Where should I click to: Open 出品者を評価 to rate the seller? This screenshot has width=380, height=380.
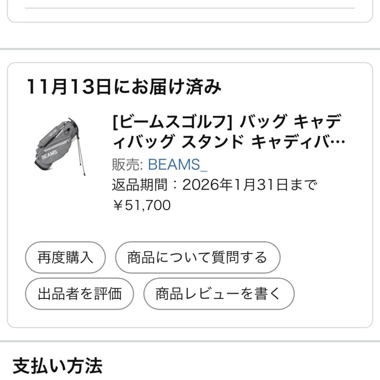80,293
